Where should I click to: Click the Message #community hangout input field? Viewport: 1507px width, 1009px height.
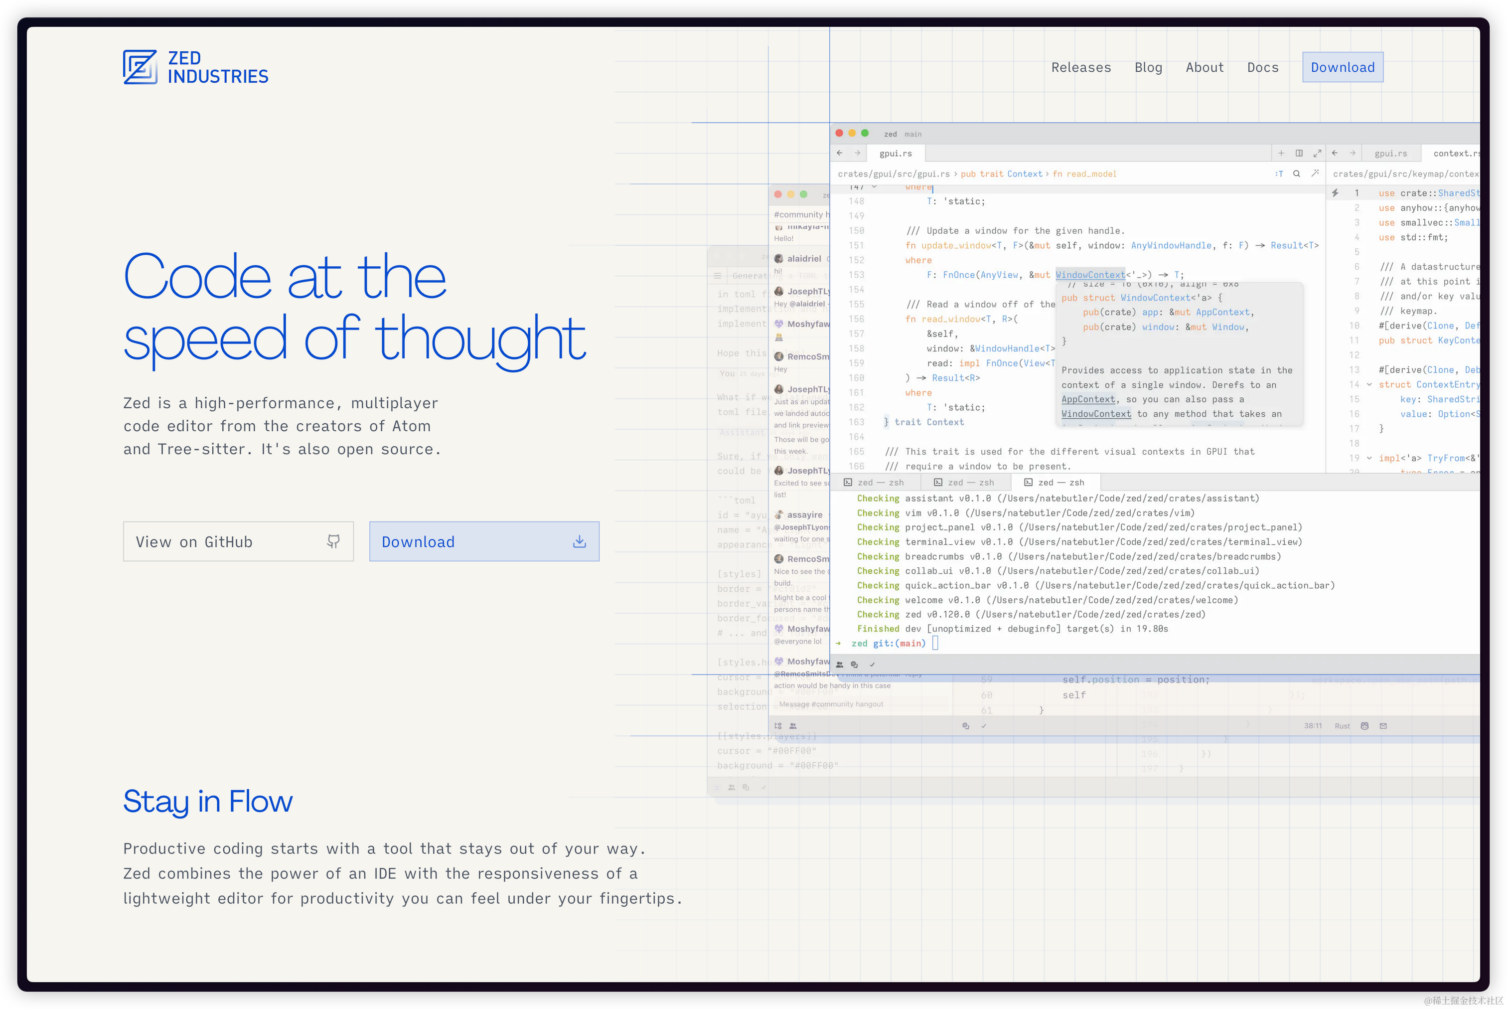click(x=831, y=704)
